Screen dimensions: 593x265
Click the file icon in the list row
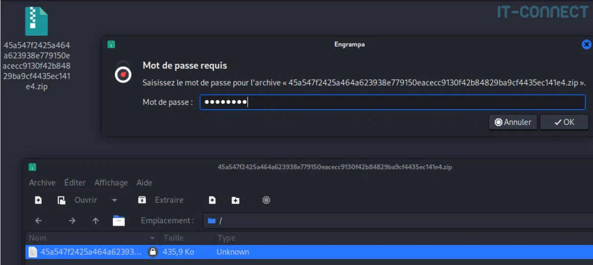(33, 252)
